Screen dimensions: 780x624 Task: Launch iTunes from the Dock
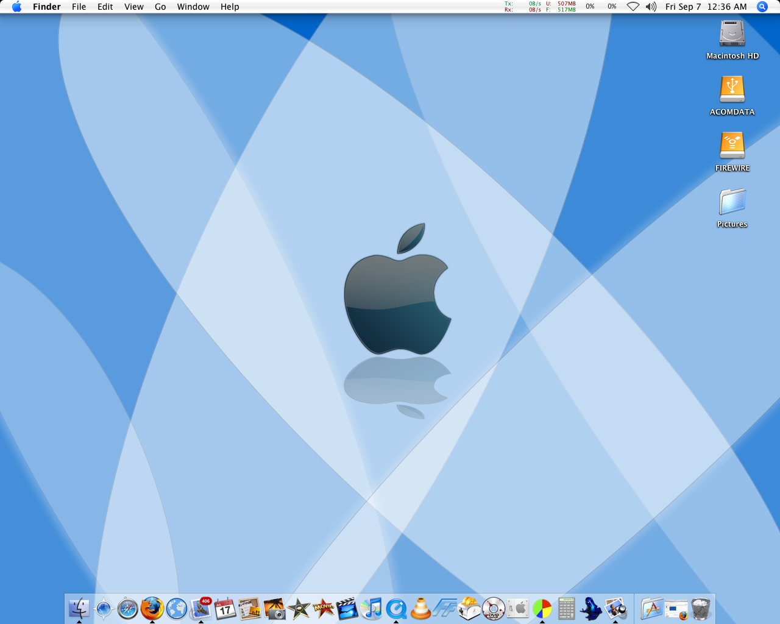[x=372, y=608]
